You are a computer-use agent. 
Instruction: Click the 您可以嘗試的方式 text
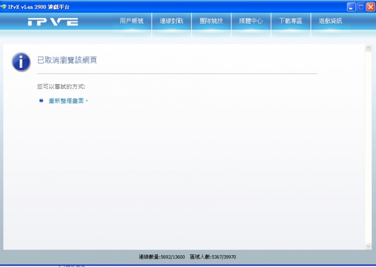(x=61, y=87)
